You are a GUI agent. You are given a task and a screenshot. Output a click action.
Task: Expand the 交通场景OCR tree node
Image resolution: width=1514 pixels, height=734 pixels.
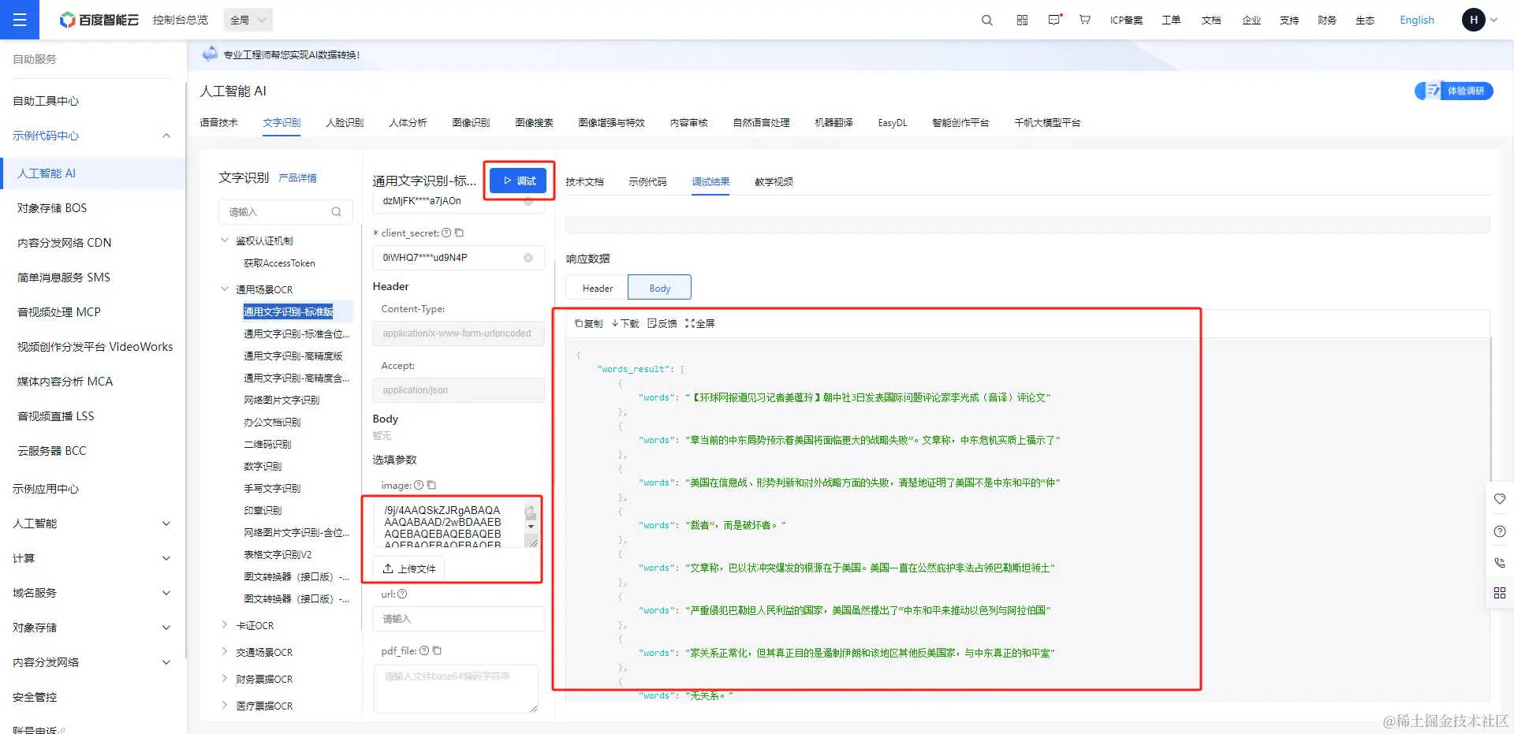[x=225, y=652]
